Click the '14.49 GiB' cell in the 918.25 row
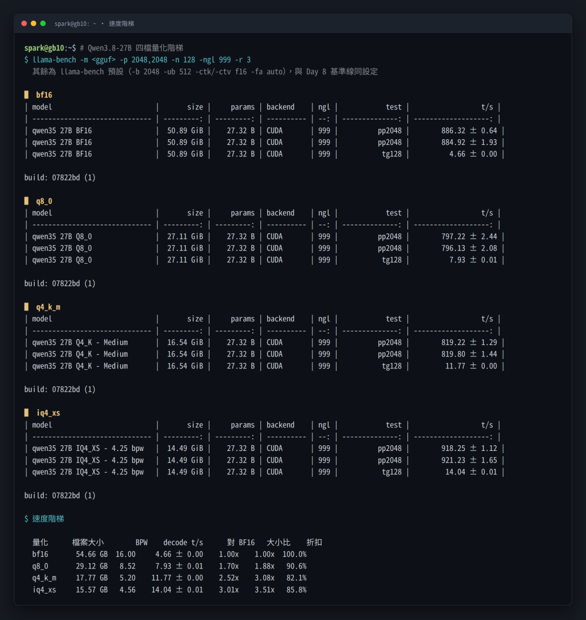Viewport: 586px width, 620px height. click(x=185, y=449)
